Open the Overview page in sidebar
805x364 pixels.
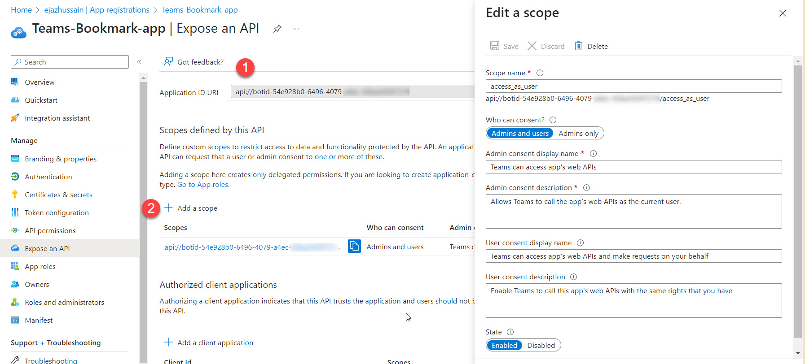[x=40, y=82]
